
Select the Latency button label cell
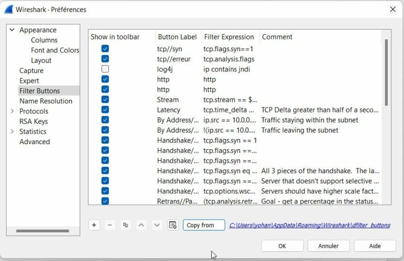pyautogui.click(x=169, y=110)
